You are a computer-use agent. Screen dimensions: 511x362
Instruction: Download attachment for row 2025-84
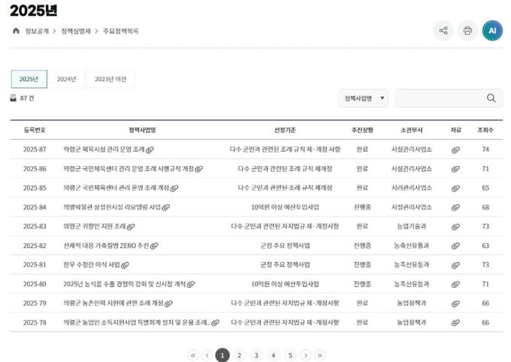coord(455,207)
